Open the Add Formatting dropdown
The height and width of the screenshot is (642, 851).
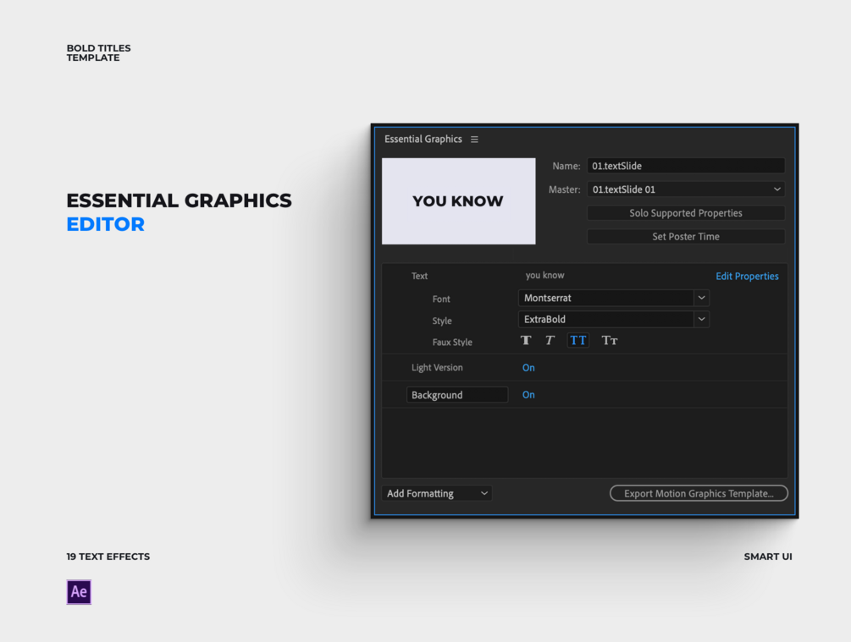click(x=437, y=493)
